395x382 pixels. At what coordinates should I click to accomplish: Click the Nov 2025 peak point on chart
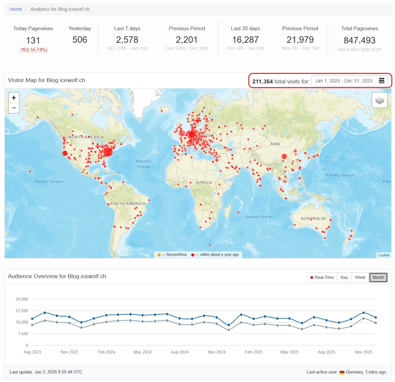pos(363,313)
